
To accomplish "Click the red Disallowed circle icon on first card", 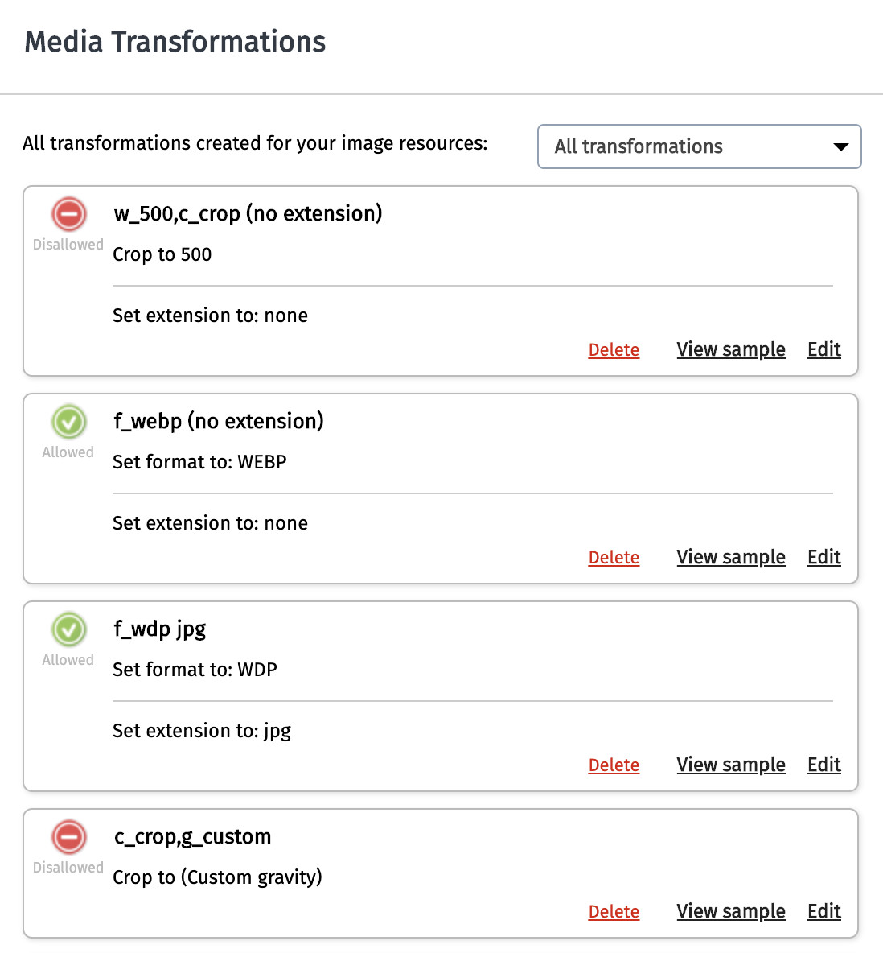I will [68, 214].
